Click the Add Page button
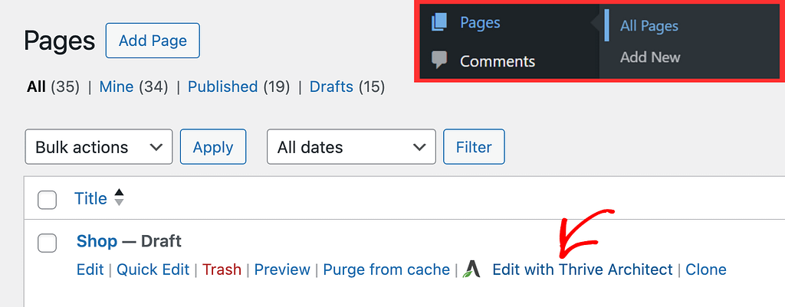Viewport: 785px width, 307px height. click(153, 41)
